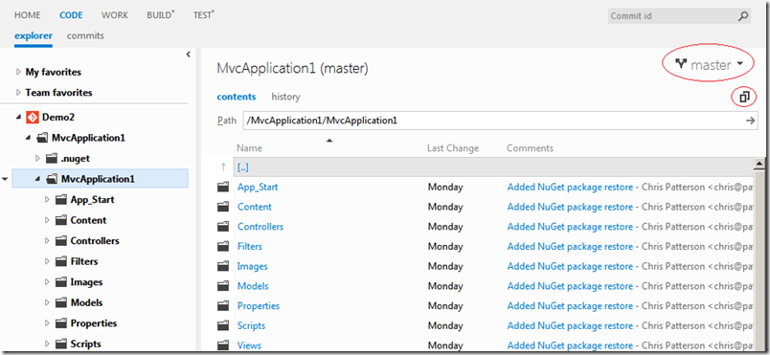Expand the Properties tree node
Screen dimensions: 770x355
47,323
